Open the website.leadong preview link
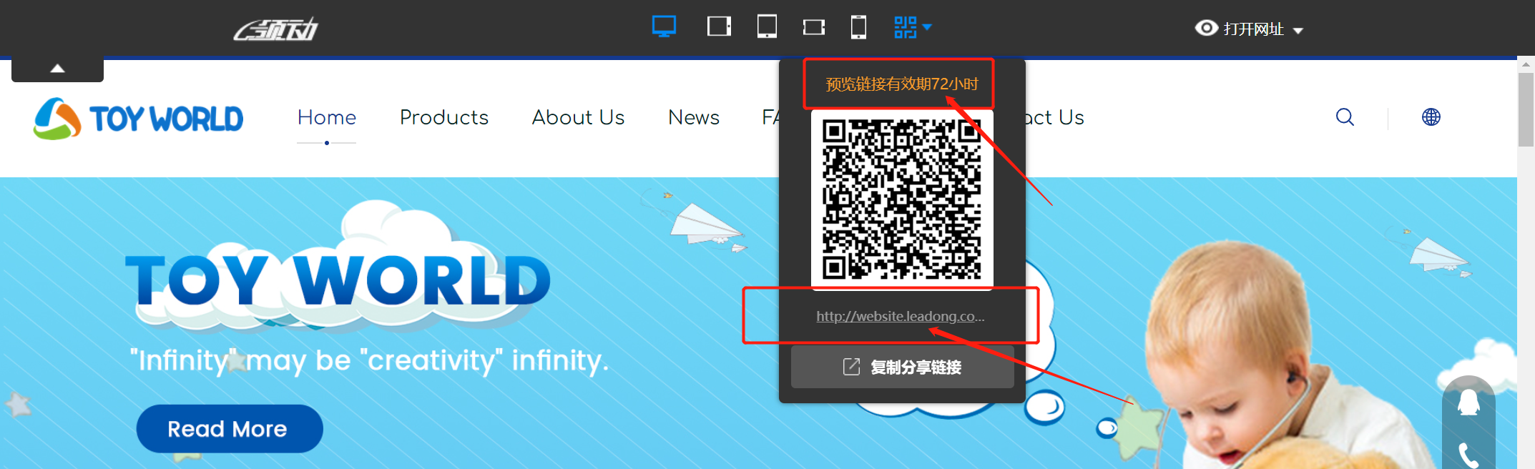Screen dimensions: 1535x469 900,316
